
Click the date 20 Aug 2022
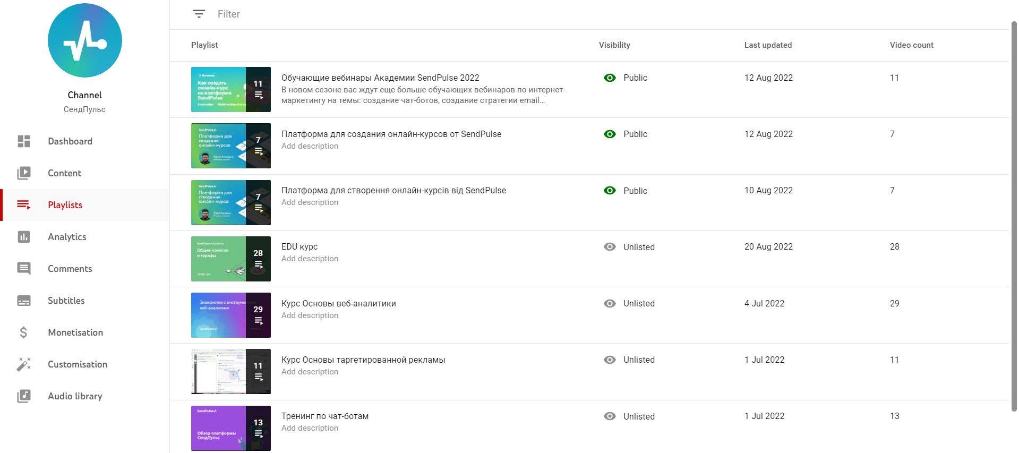point(768,246)
